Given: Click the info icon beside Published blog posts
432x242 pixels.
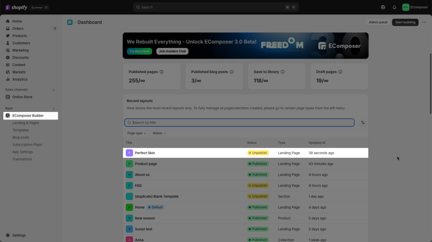Looking at the screenshot, I should coord(232,72).
